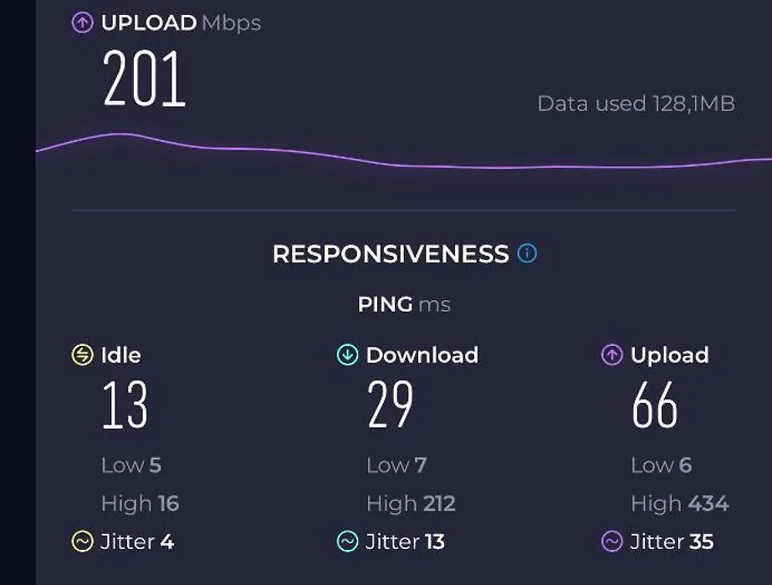Select the Upload ping value 66
772x585 pixels.
(x=655, y=404)
